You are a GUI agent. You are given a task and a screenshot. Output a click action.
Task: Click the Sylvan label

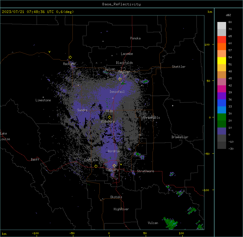pyautogui.click(x=110, y=69)
